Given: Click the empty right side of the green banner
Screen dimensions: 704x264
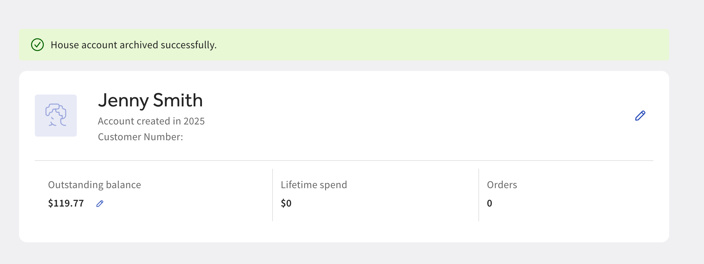Looking at the screenshot, I should pyautogui.click(x=493, y=45).
